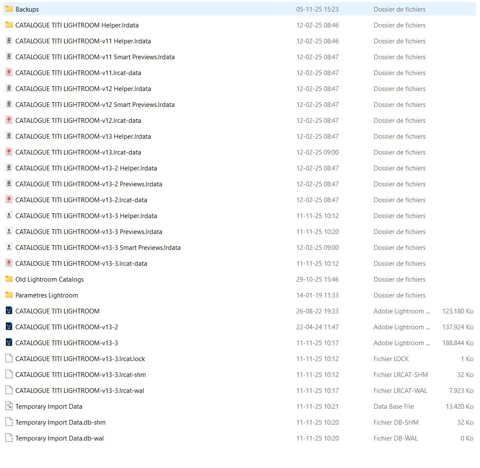
Task: Click file icon of v13-3.lrcat-shm
Action: click(9, 375)
